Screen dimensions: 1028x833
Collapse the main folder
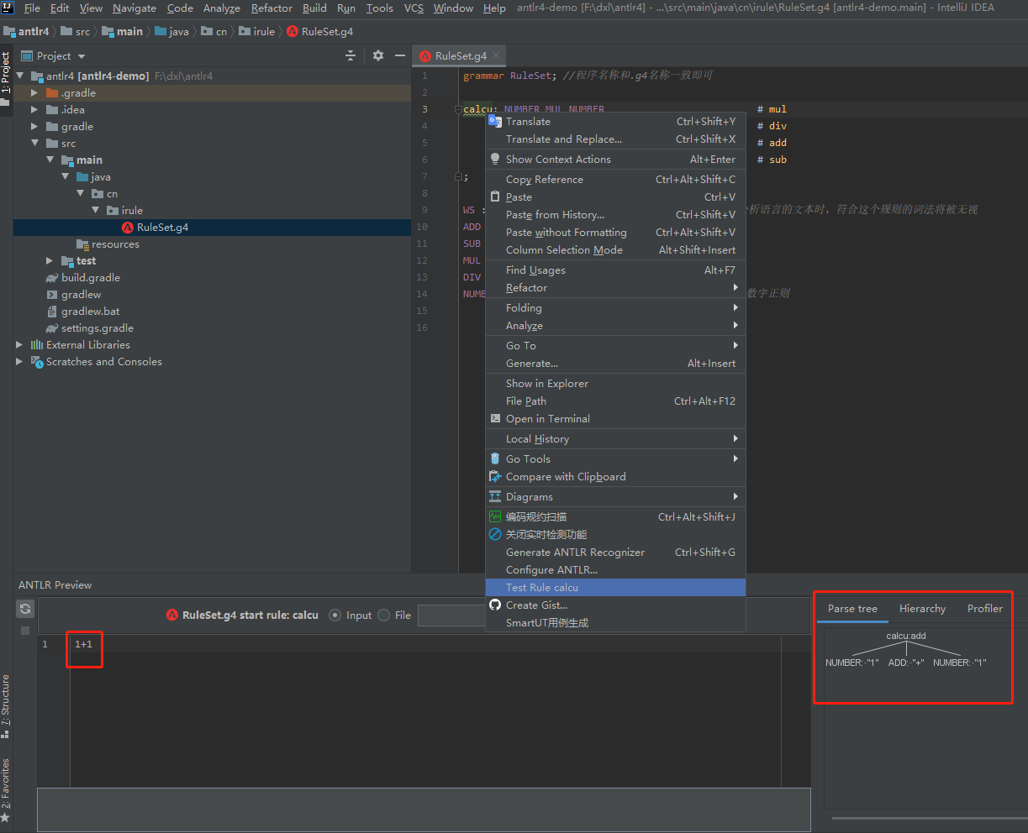[50, 160]
